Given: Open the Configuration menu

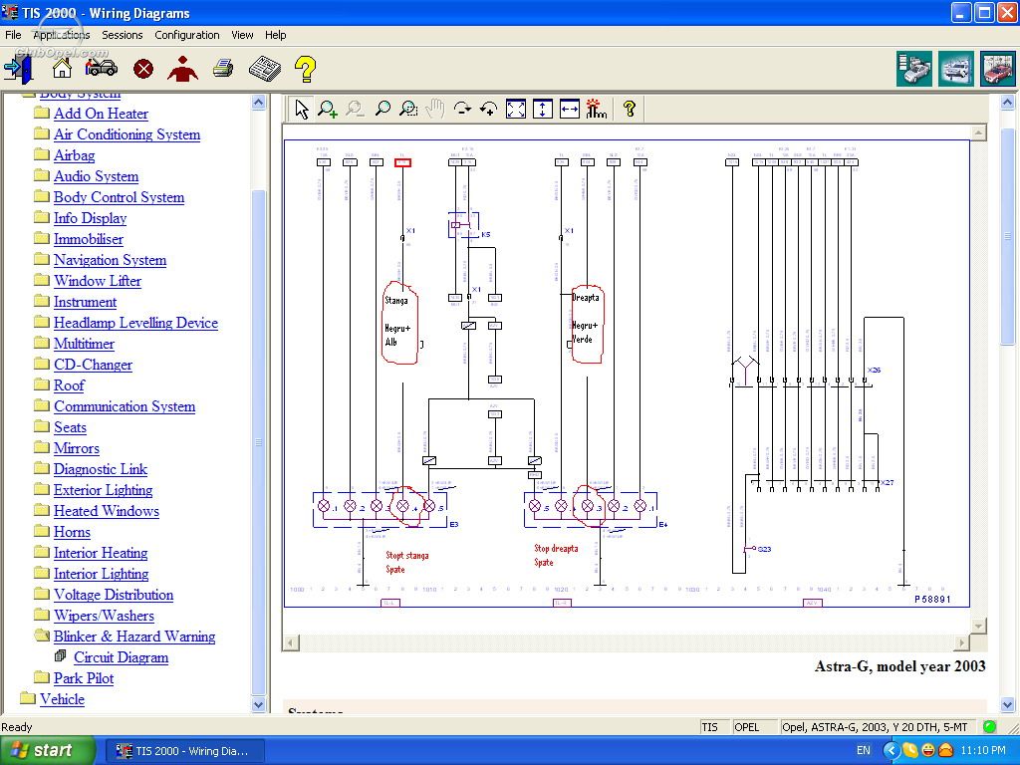Looking at the screenshot, I should point(186,35).
